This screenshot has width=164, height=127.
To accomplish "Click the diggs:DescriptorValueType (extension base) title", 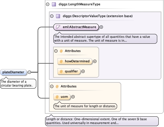I will click(x=98, y=16).
